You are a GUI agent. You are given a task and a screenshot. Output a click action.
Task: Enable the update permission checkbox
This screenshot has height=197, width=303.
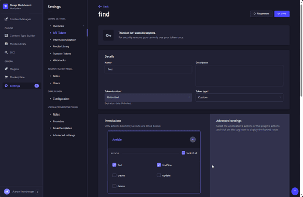[x=159, y=175]
